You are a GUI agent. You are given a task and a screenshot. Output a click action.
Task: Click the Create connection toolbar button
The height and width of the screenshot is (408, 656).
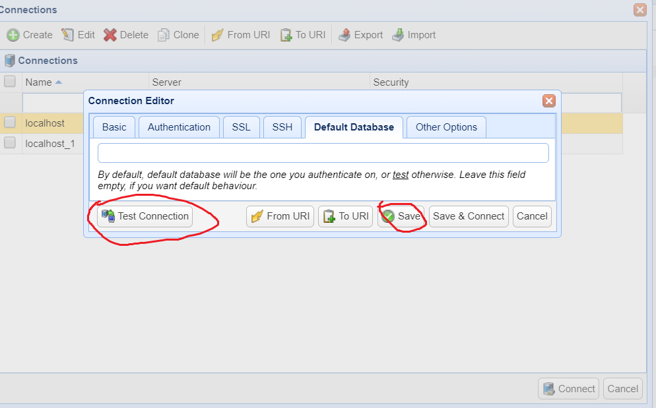[30, 35]
